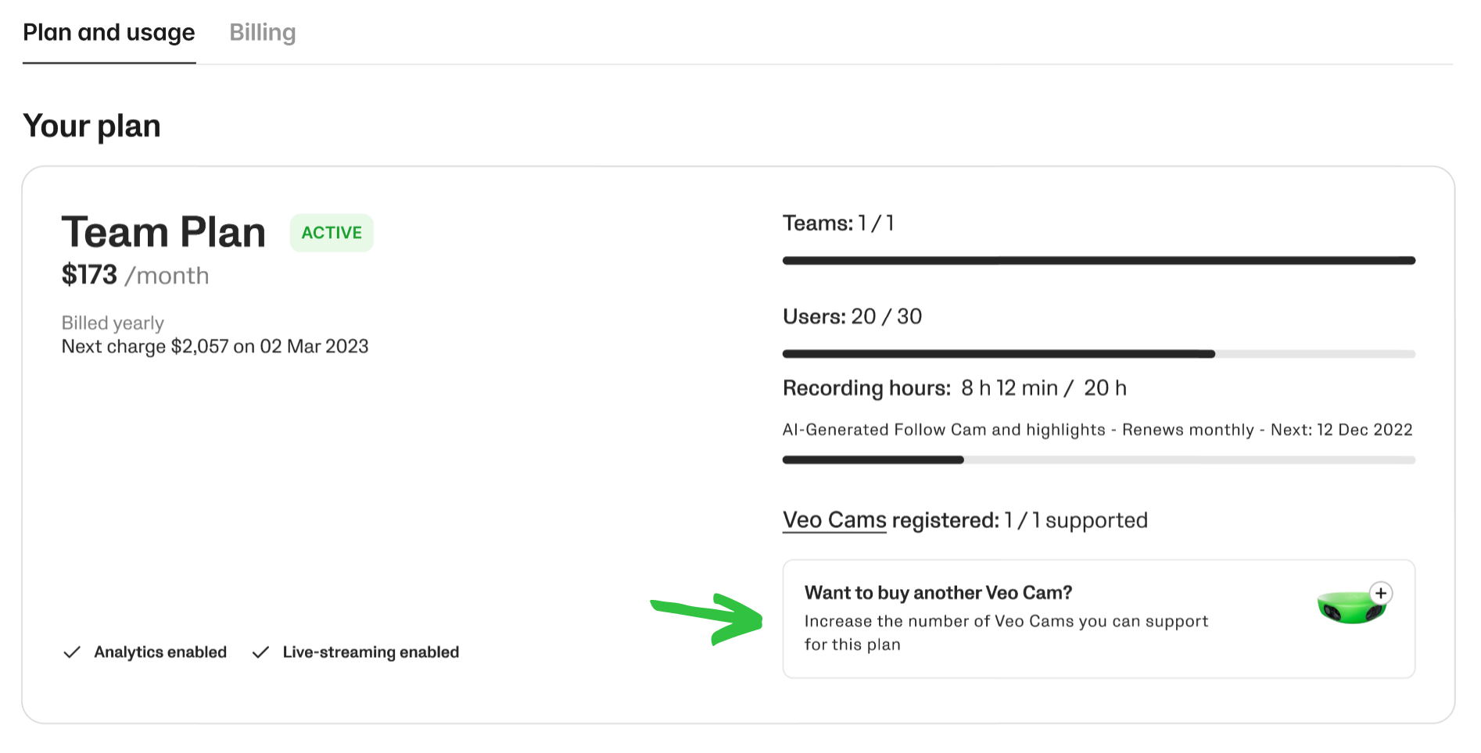The height and width of the screenshot is (753, 1481).
Task: Click the $173 /month price text
Action: (134, 276)
